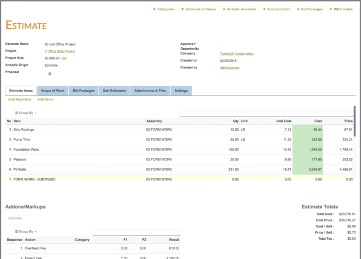Select the Pump Time row
The width and height of the screenshot is (361, 259).
(x=179, y=140)
